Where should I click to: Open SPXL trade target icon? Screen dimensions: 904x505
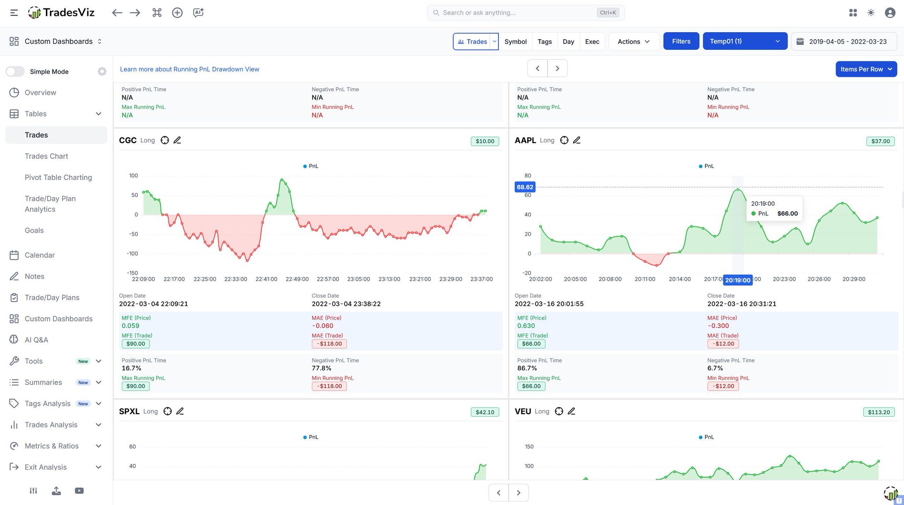point(168,411)
